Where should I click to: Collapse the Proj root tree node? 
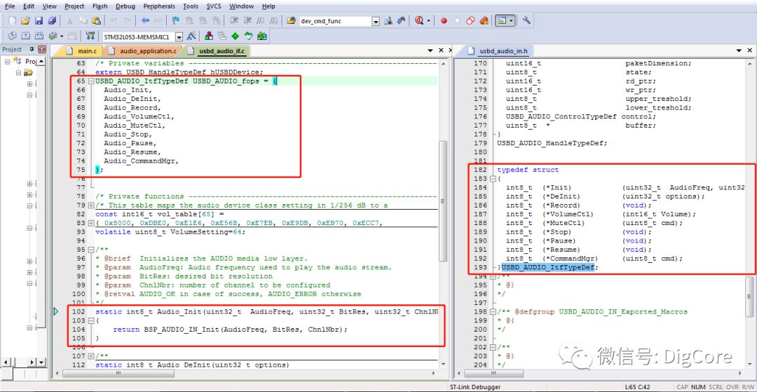point(8,61)
